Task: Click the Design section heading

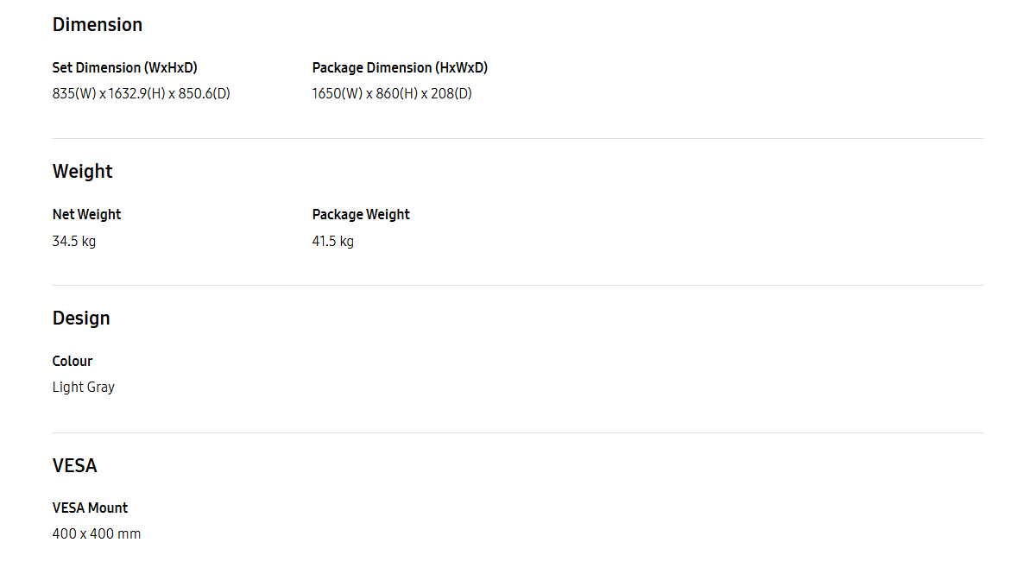Action: point(81,319)
